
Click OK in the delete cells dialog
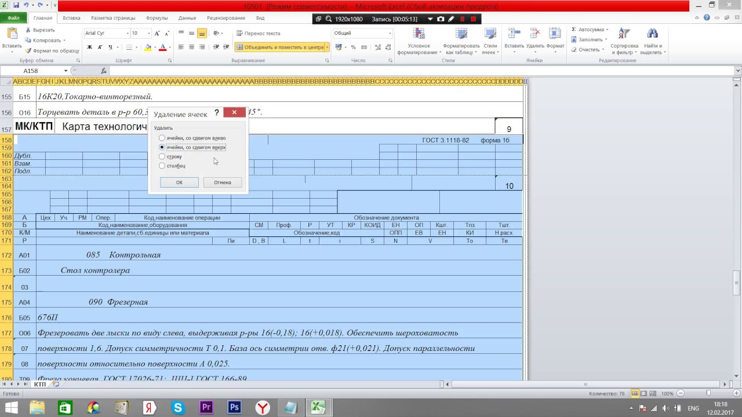(179, 182)
